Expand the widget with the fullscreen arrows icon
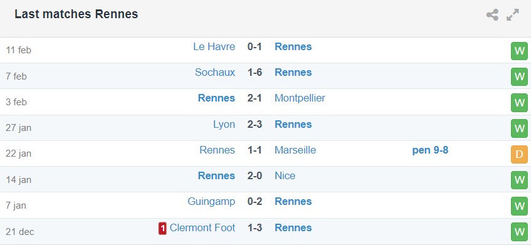This screenshot has height=245, width=531. coord(513,15)
